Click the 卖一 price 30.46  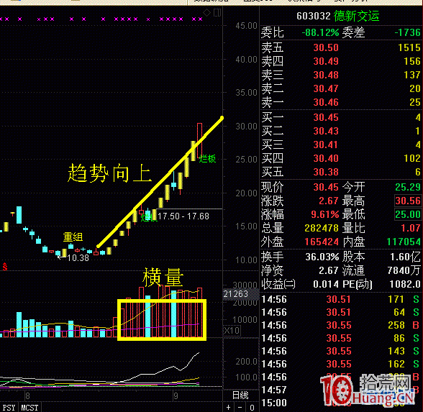(x=326, y=102)
